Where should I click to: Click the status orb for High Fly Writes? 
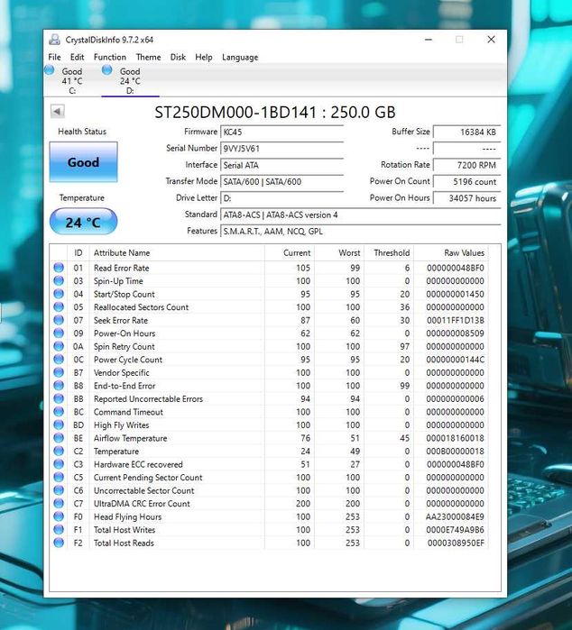pos(59,425)
